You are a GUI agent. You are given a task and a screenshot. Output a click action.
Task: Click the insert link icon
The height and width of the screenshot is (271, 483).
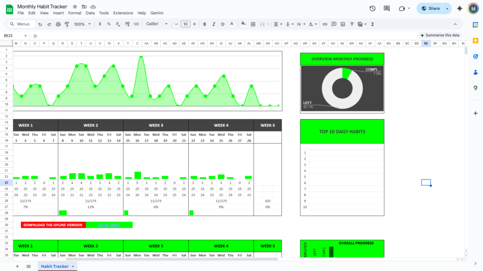325,24
